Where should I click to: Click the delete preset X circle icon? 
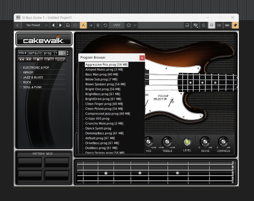coord(75,25)
